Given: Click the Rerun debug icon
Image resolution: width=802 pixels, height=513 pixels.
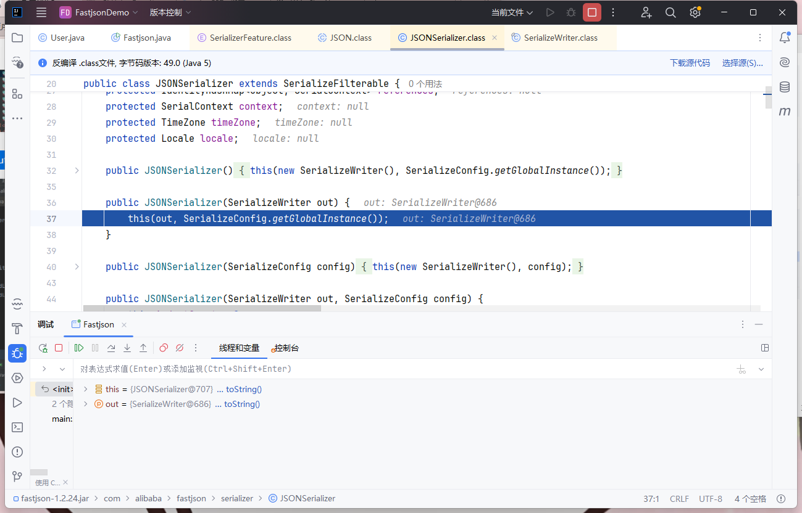Looking at the screenshot, I should pyautogui.click(x=43, y=348).
